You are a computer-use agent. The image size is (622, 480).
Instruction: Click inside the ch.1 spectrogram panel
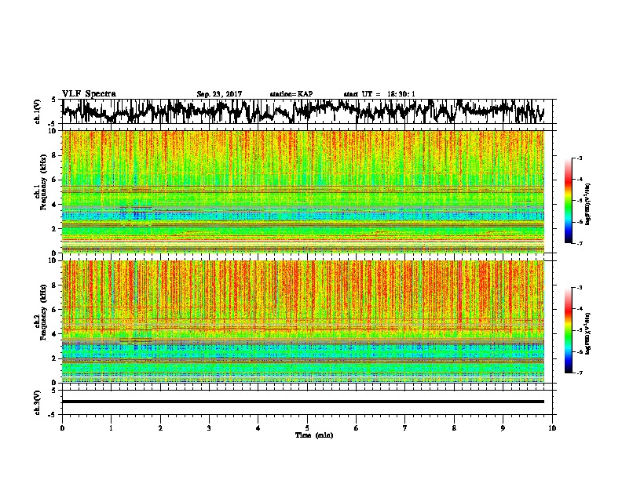(303, 191)
